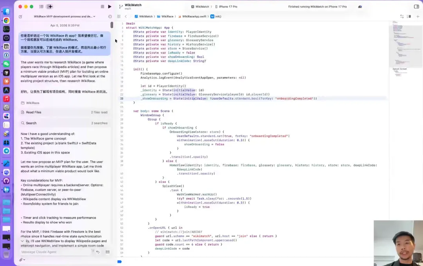Open the stacked changes icon by message field
Screen dimensions: 423x266
click(x=108, y=252)
